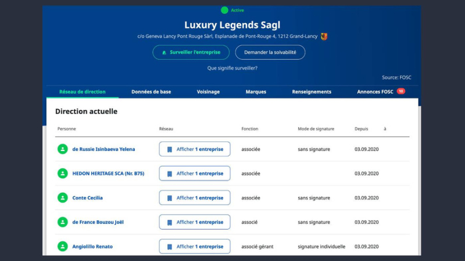Click the avatar icon beside de France Bouzou Joël
The width and height of the screenshot is (465, 261).
tap(63, 222)
